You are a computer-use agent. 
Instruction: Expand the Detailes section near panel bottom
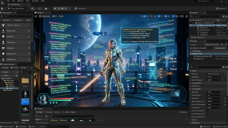191,120
